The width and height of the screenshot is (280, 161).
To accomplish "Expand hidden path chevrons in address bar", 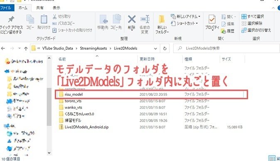I will [x=39, y=48].
